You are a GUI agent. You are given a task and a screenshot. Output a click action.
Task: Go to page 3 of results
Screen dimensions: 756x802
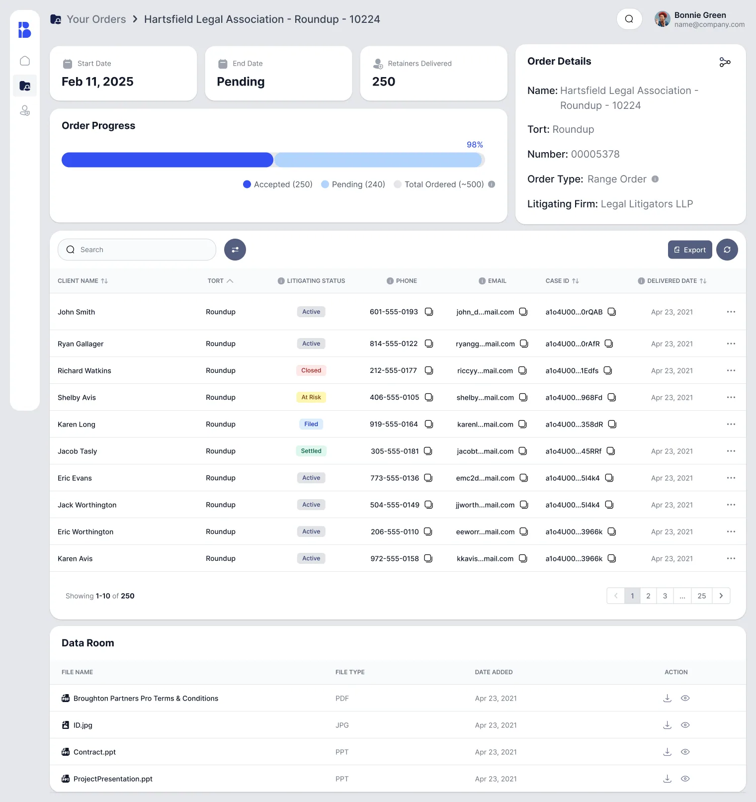click(665, 596)
